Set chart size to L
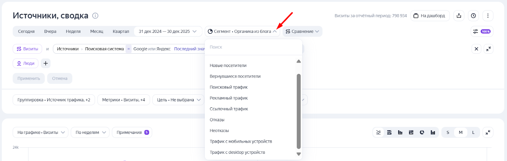This screenshot has height=161, width=507. (473, 132)
